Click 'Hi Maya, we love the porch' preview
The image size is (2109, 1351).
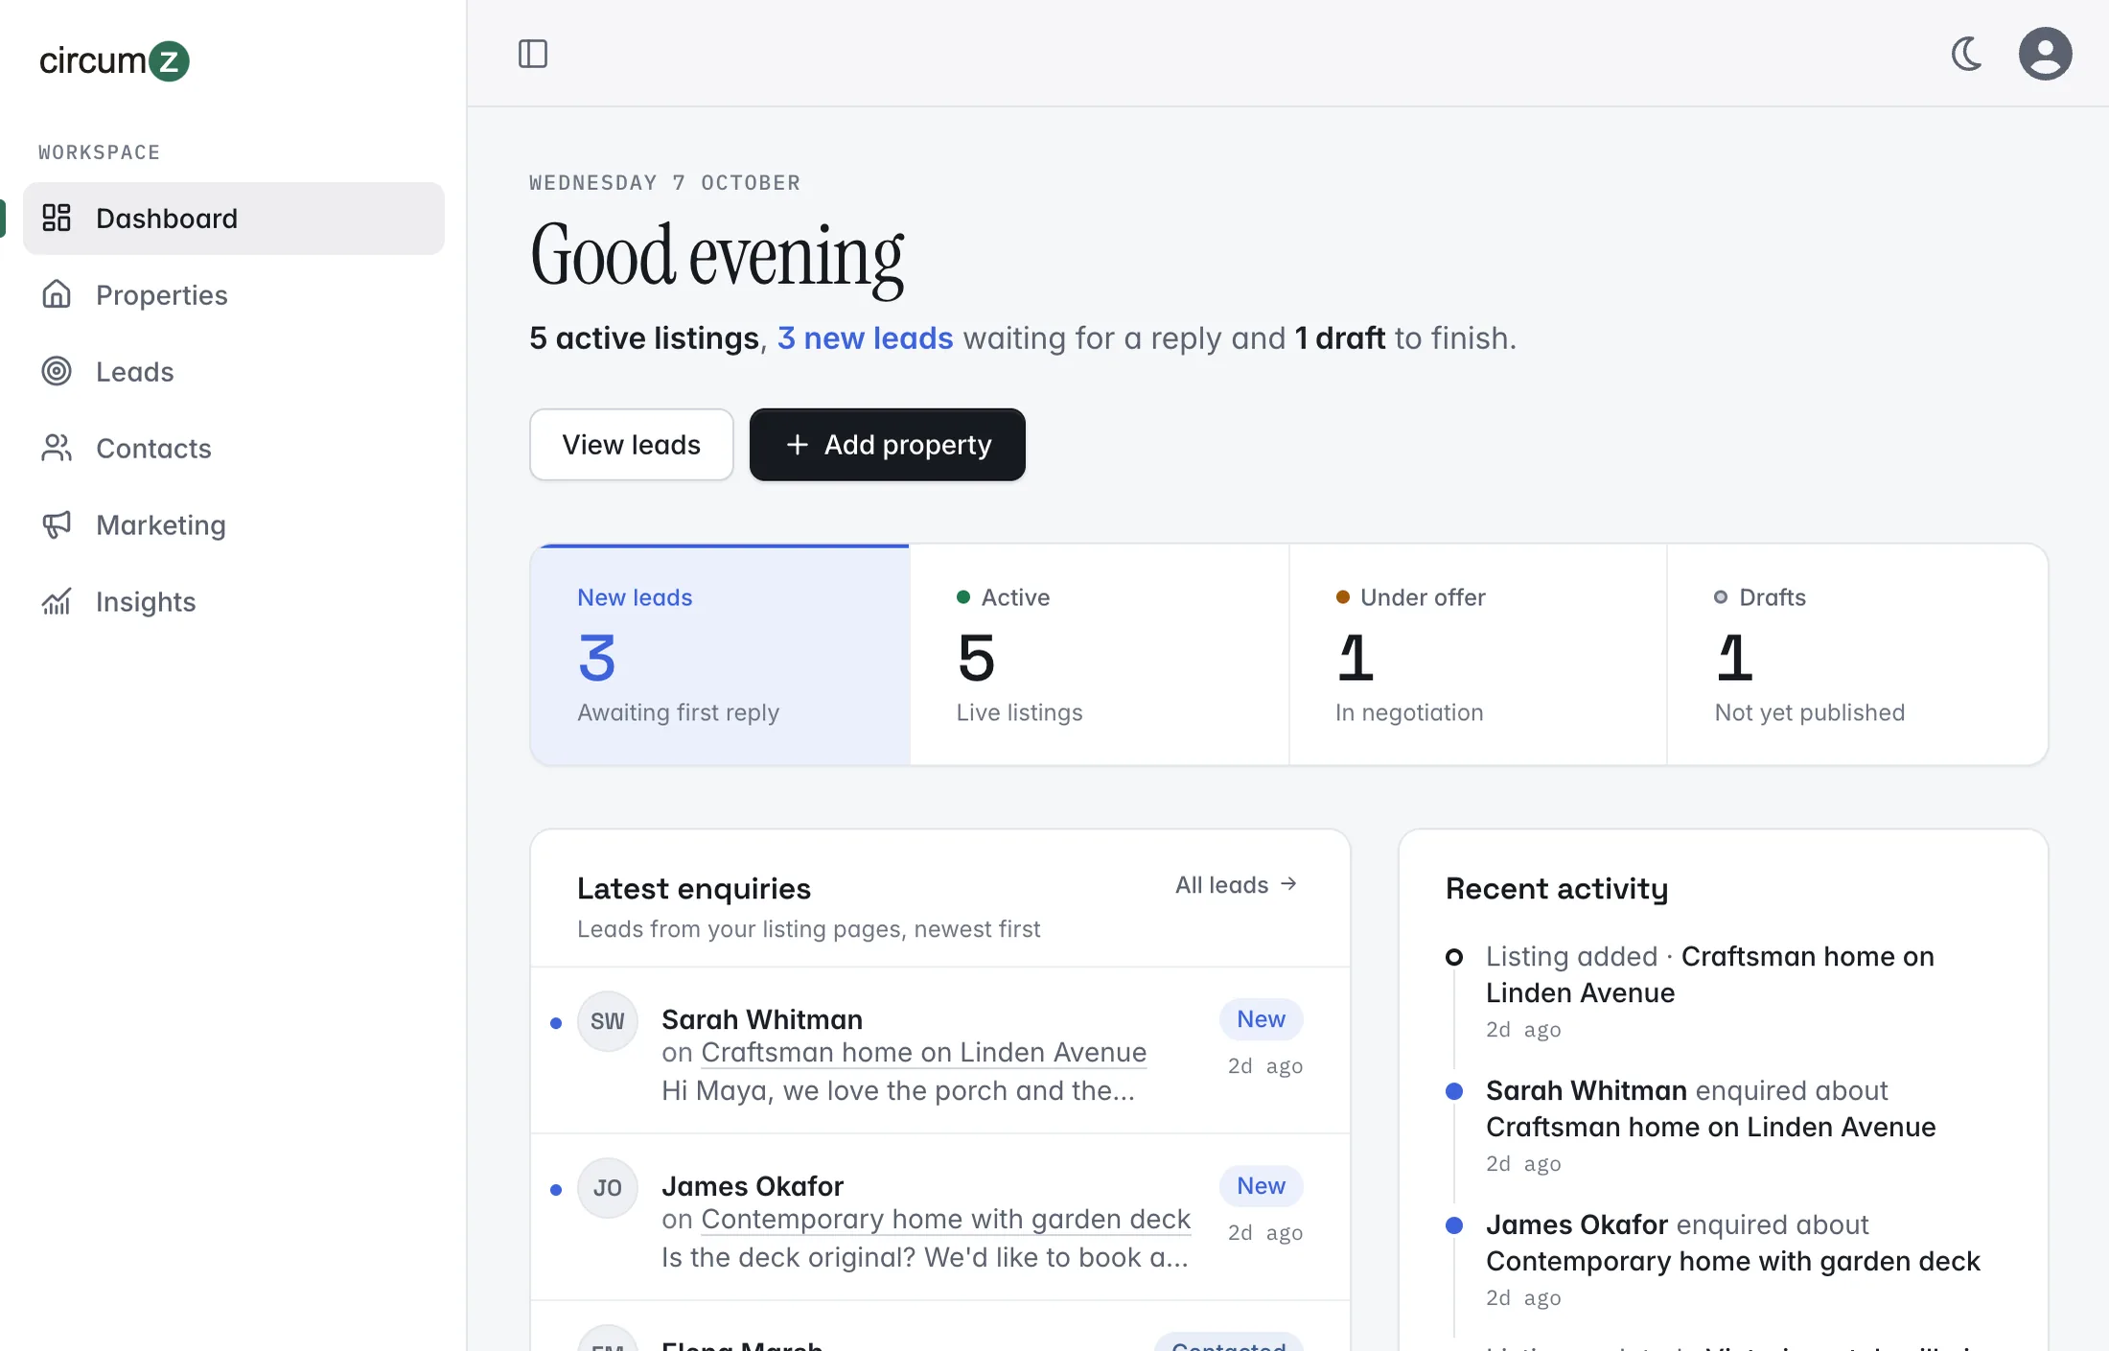click(898, 1091)
